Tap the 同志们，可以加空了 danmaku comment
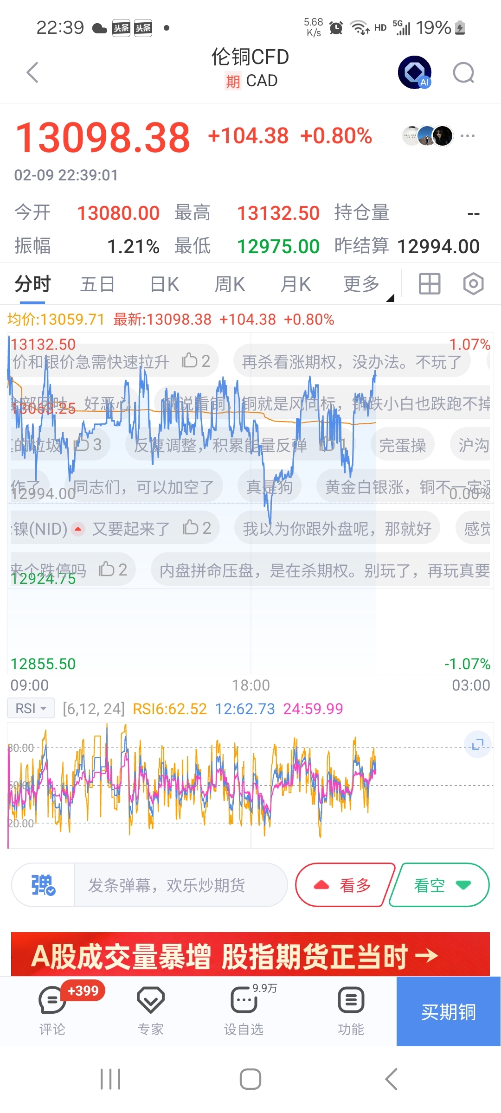Screen dimensions: 501x1113 pos(144,487)
